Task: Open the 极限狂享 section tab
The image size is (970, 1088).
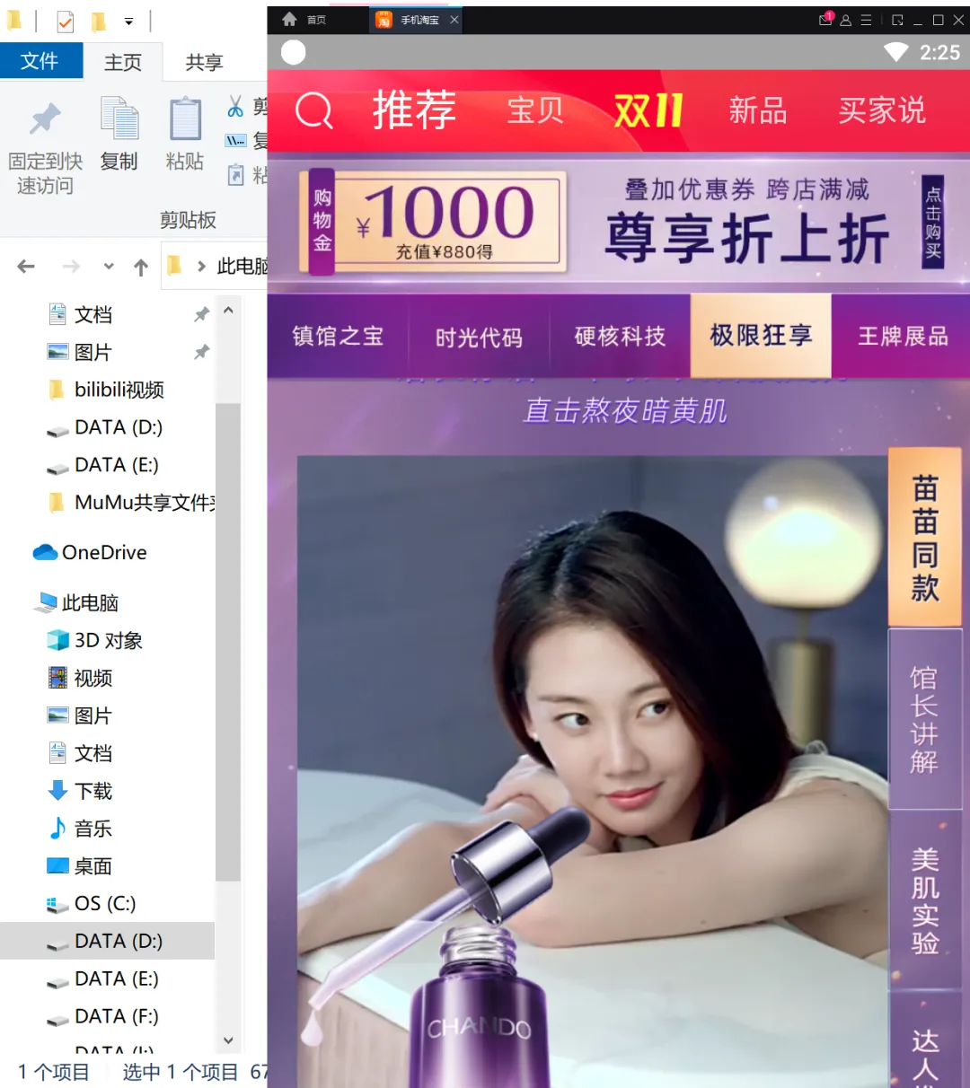Action: (x=761, y=336)
